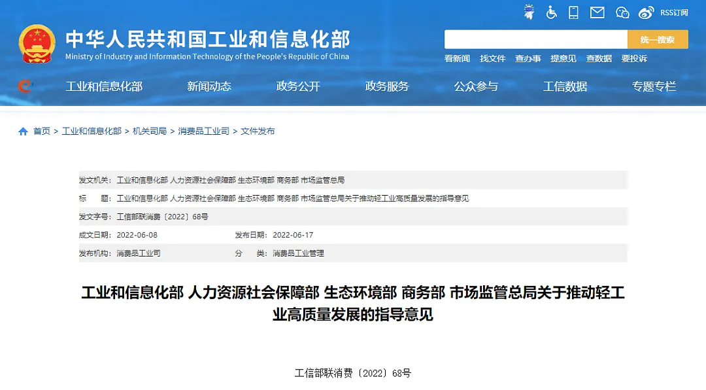Select document number 工信部联消费〔2022〕68号 in table
706x390 pixels.
pos(163,217)
